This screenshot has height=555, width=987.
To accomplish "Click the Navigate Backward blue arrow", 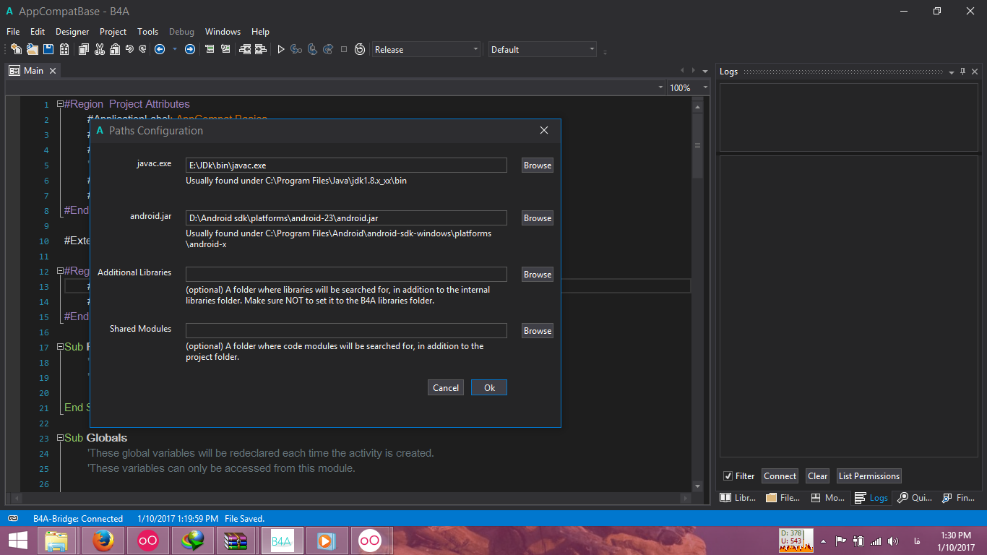I will pos(160,49).
